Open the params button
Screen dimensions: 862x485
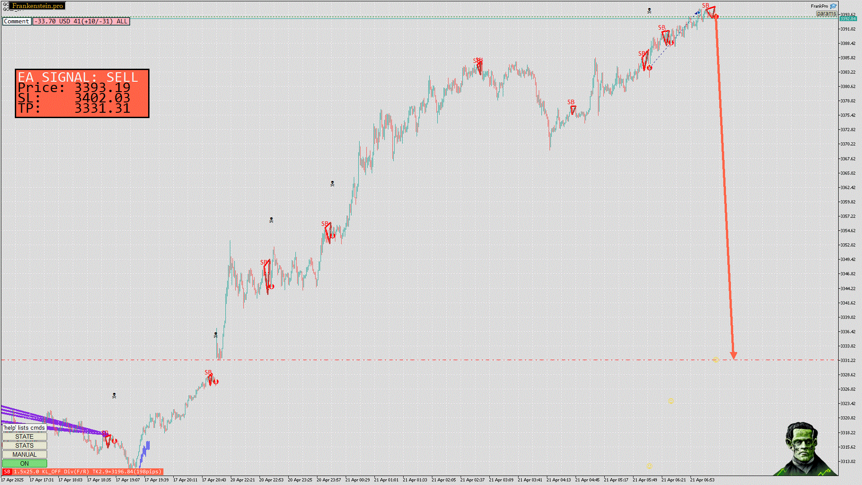[826, 13]
